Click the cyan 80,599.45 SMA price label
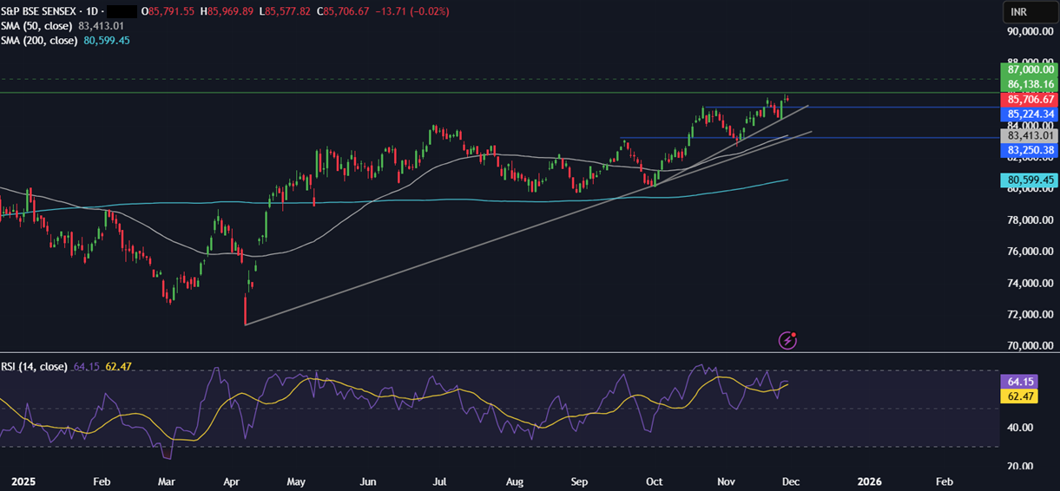 [1029, 180]
